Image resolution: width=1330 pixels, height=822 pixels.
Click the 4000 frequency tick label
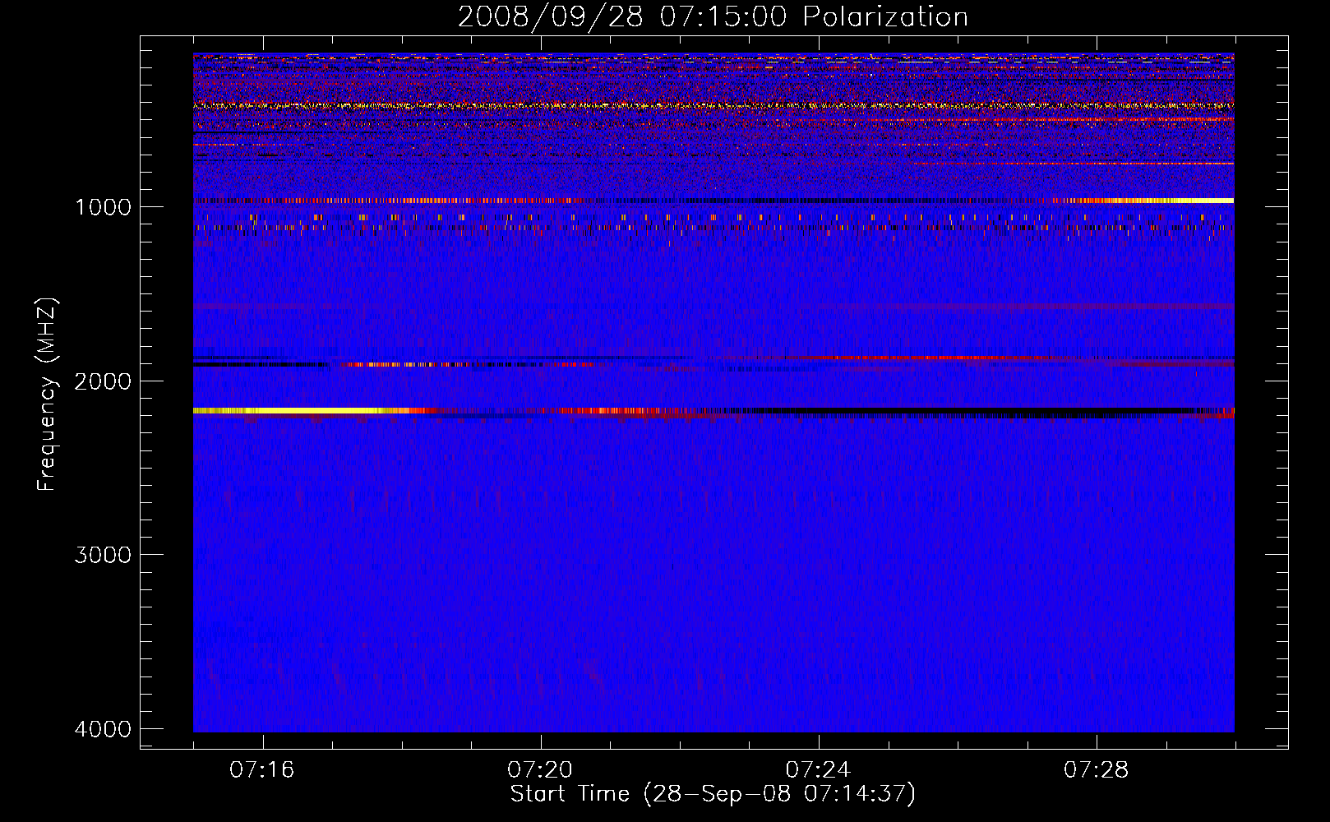(103, 729)
